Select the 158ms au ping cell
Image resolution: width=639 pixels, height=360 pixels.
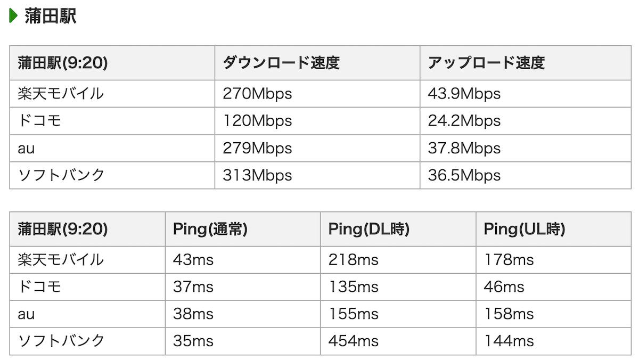tap(509, 314)
